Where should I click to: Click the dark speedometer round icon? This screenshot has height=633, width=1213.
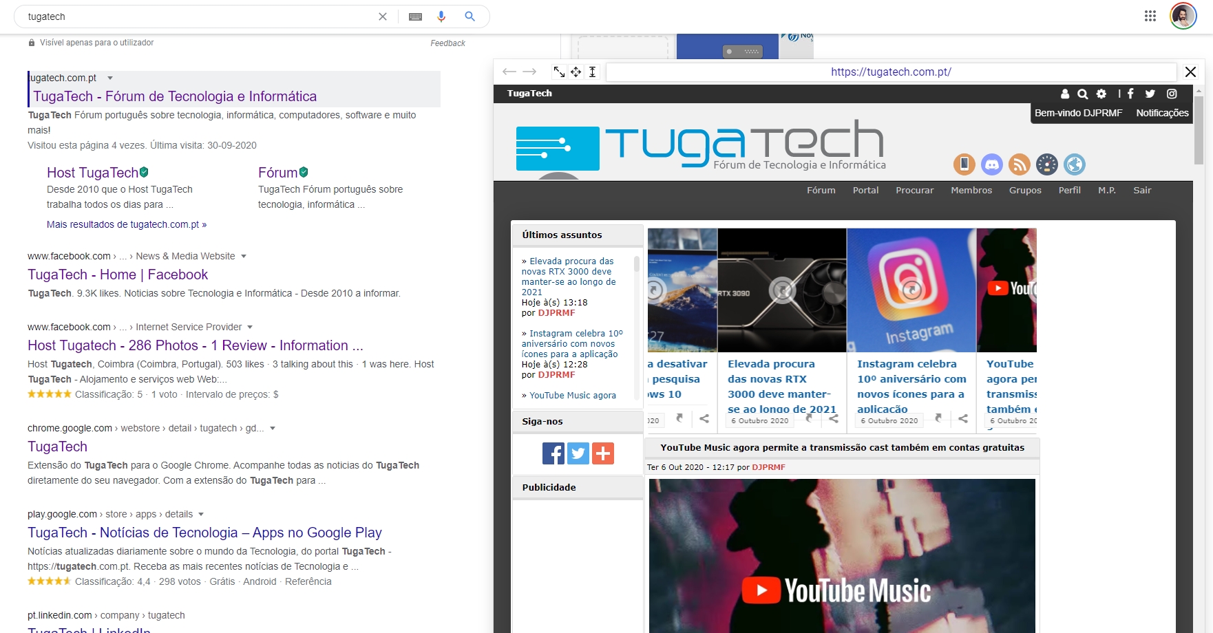point(1047,164)
